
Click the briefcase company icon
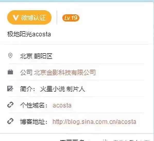pyautogui.click(x=10, y=72)
